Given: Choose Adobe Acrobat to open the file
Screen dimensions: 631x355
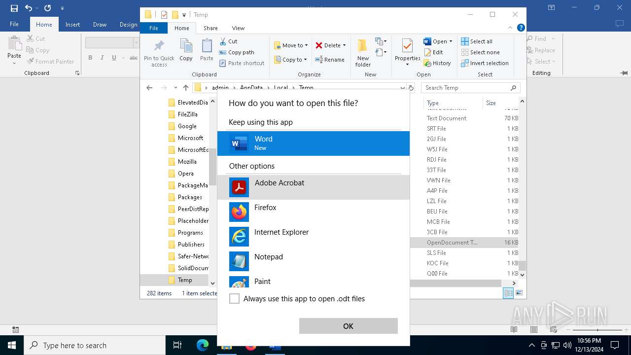Looking at the screenshot, I should click(x=314, y=187).
